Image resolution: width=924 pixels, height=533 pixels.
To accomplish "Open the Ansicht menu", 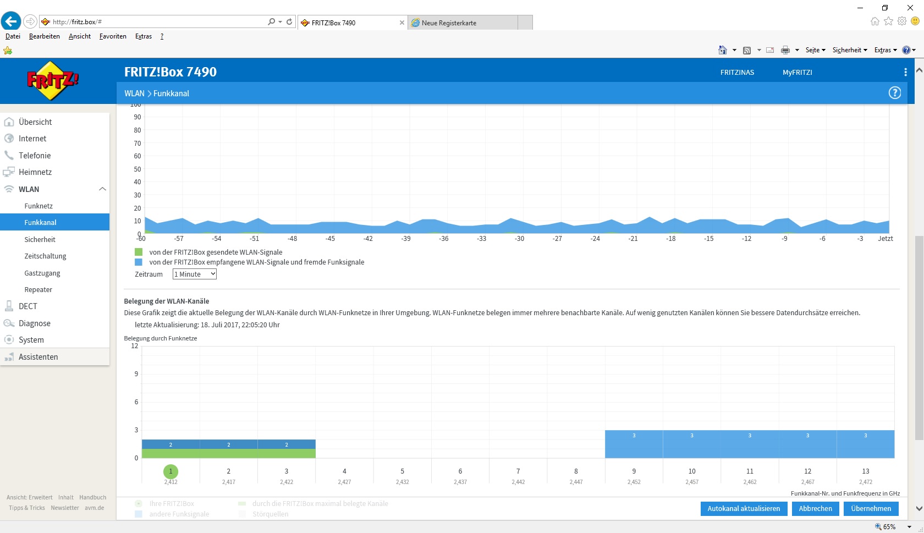I will point(80,36).
